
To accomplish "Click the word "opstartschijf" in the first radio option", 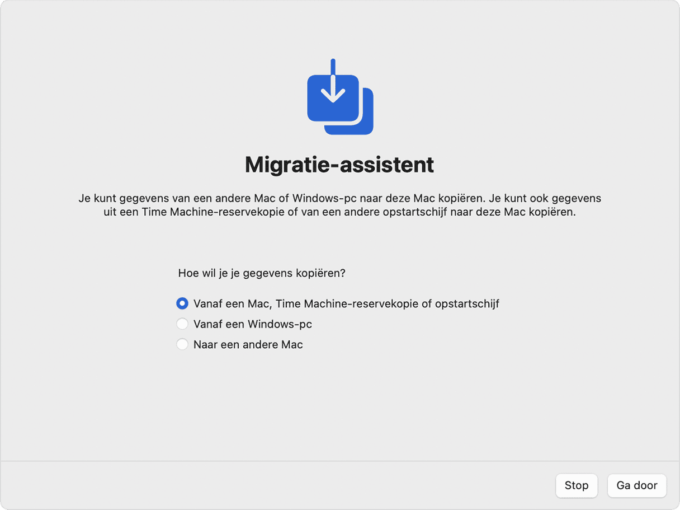I will tap(468, 303).
